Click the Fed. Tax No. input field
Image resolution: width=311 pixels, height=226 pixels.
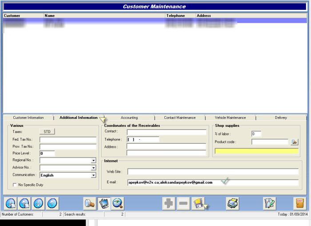[68, 140]
